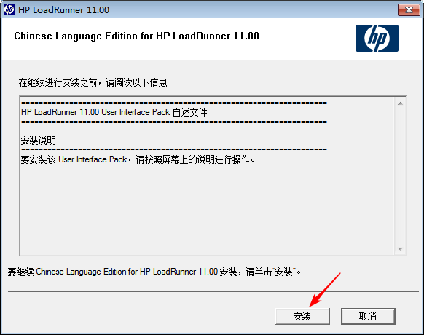Click the readme scrollbar up arrow
Image resolution: width=424 pixels, height=335 pixels.
(400, 103)
